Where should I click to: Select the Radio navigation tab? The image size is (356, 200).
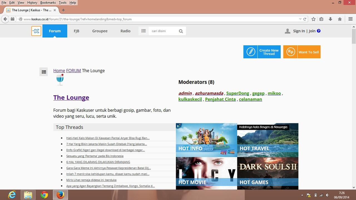pyautogui.click(x=125, y=31)
